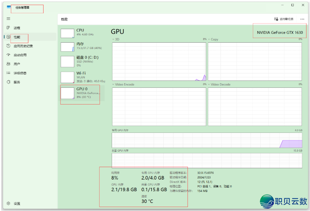Click the Run new task icon
Viewport: 310px width, 211px height.
pyautogui.click(x=276, y=19)
